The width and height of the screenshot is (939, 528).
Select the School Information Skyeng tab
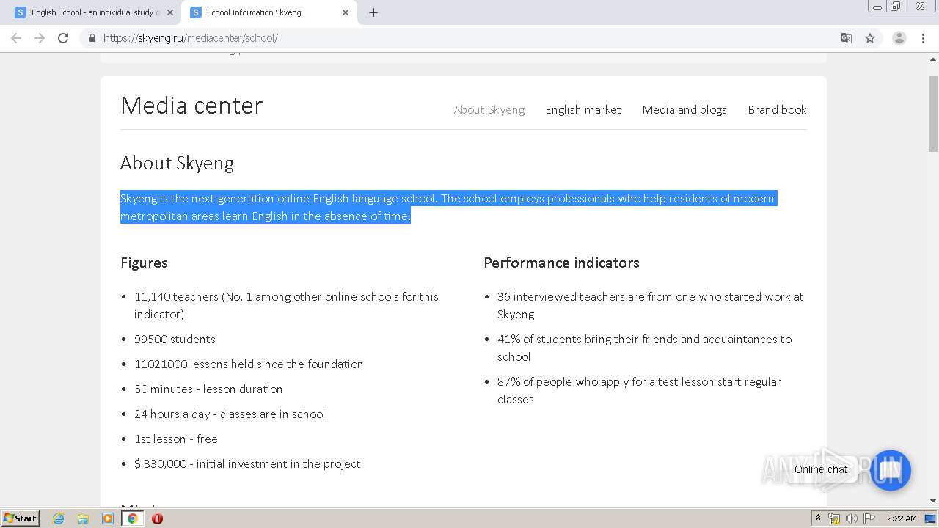point(269,12)
